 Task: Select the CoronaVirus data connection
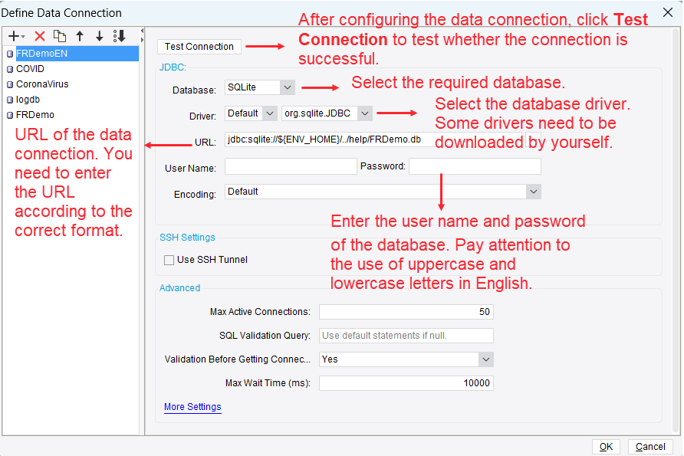point(42,84)
